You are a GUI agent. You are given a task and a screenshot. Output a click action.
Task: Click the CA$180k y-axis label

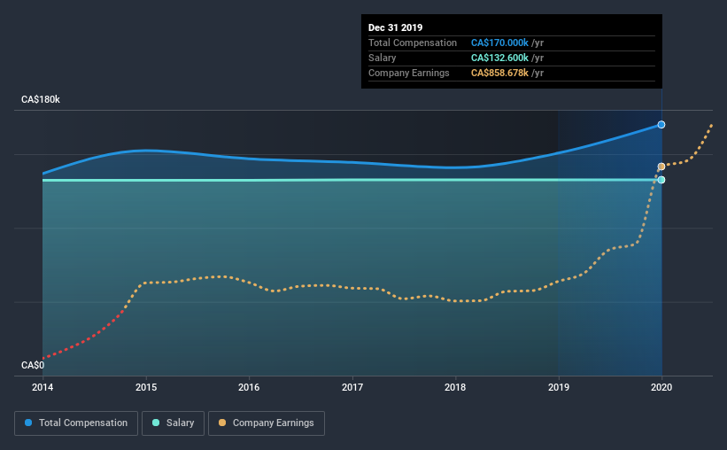41,100
